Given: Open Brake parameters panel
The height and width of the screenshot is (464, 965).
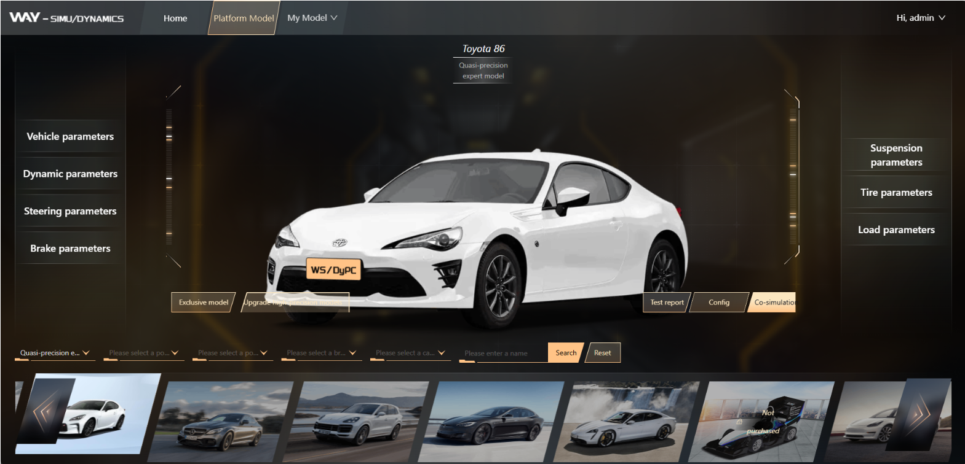Looking at the screenshot, I should point(70,249).
